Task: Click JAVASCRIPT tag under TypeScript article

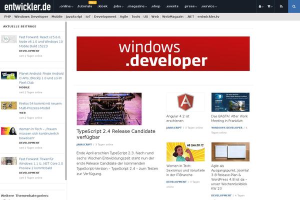Action: 84,144
